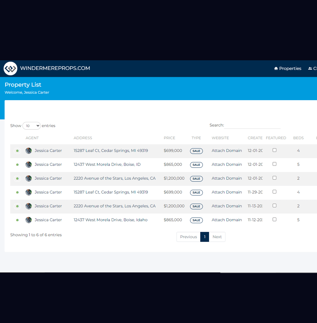Sort table by Address column header
317x323 pixels.
point(83,138)
